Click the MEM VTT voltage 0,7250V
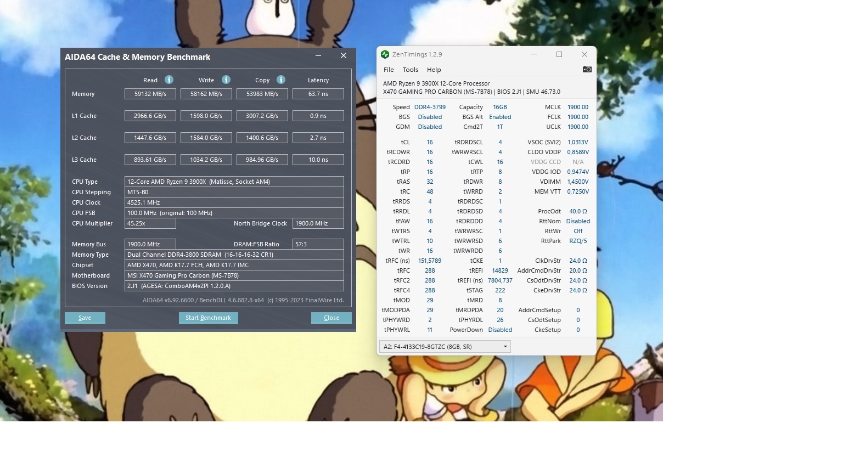The width and height of the screenshot is (843, 474). (578, 191)
